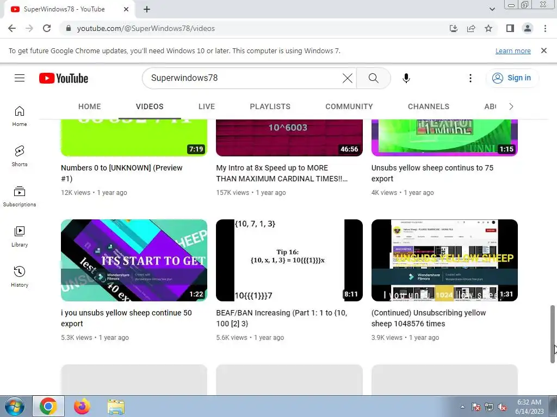The height and width of the screenshot is (417, 557).
Task: Click the YouTube logo
Action: [x=64, y=78]
